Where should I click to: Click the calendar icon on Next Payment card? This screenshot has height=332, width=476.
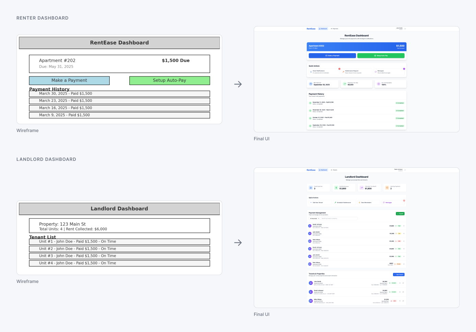click(311, 84)
